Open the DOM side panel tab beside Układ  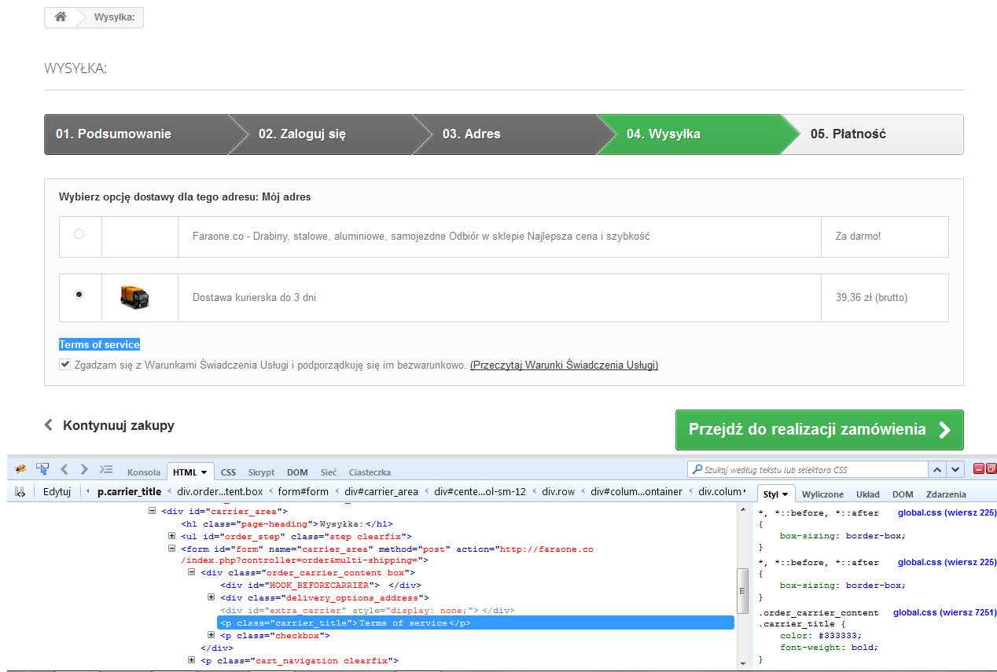click(x=903, y=494)
